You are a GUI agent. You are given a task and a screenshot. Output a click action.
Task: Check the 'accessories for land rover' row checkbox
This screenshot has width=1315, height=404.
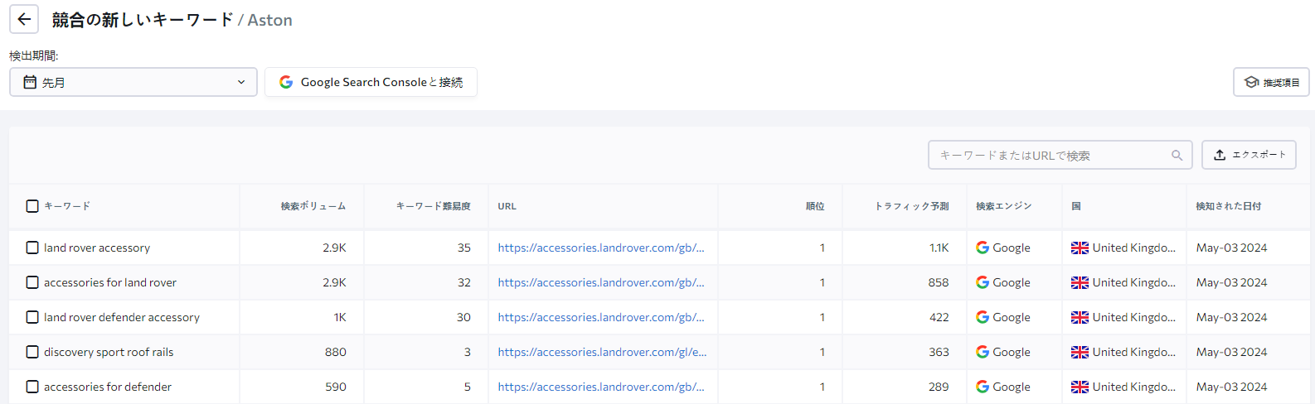click(x=32, y=282)
